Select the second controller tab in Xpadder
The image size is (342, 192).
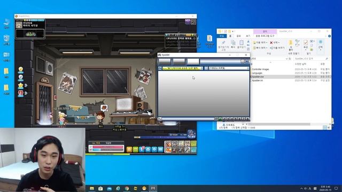click(x=179, y=61)
